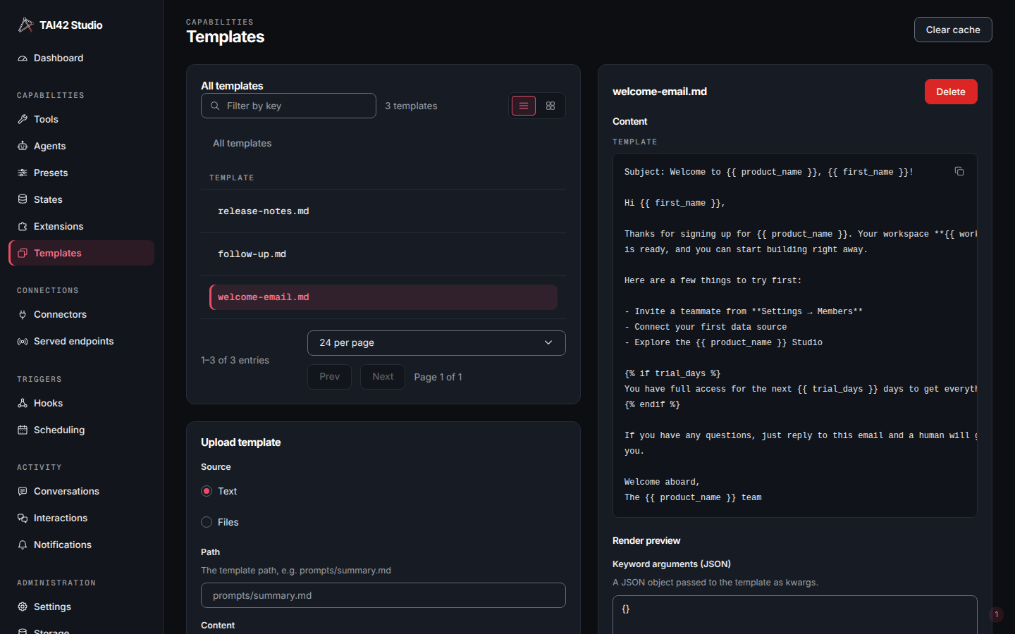Open Extensions section
1015x634 pixels.
[x=81, y=226]
